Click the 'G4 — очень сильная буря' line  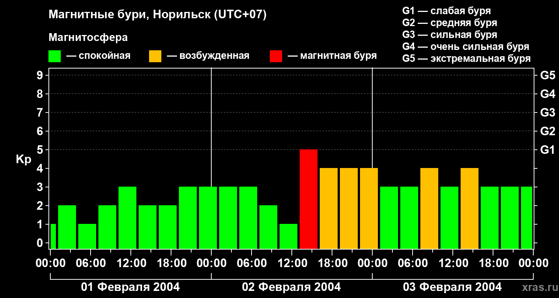pyautogui.click(x=465, y=47)
